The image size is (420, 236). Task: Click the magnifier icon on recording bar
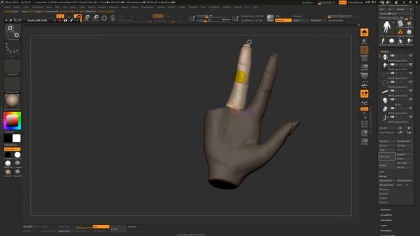15,20
